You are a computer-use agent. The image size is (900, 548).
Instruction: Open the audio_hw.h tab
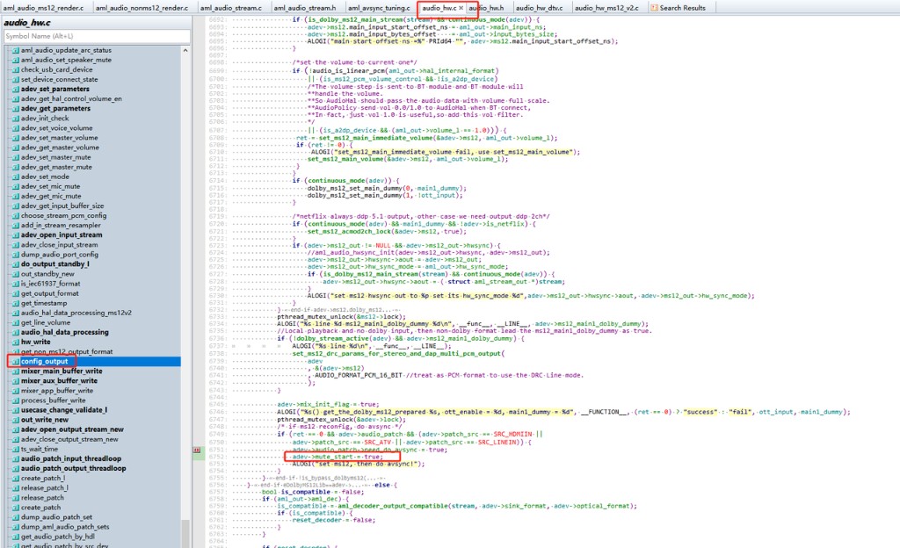pos(487,8)
